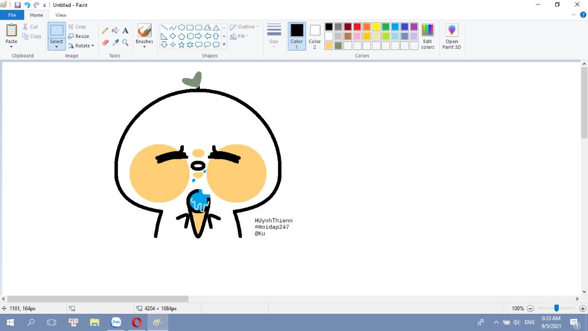Select the Curve shape

(172, 28)
